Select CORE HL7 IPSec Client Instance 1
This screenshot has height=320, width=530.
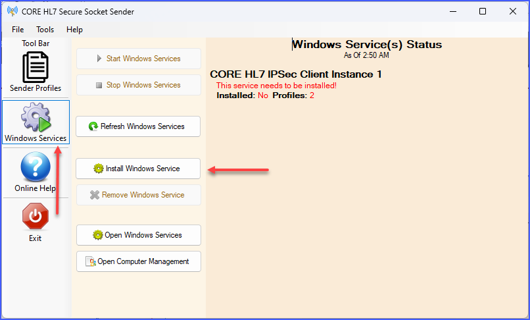click(296, 74)
